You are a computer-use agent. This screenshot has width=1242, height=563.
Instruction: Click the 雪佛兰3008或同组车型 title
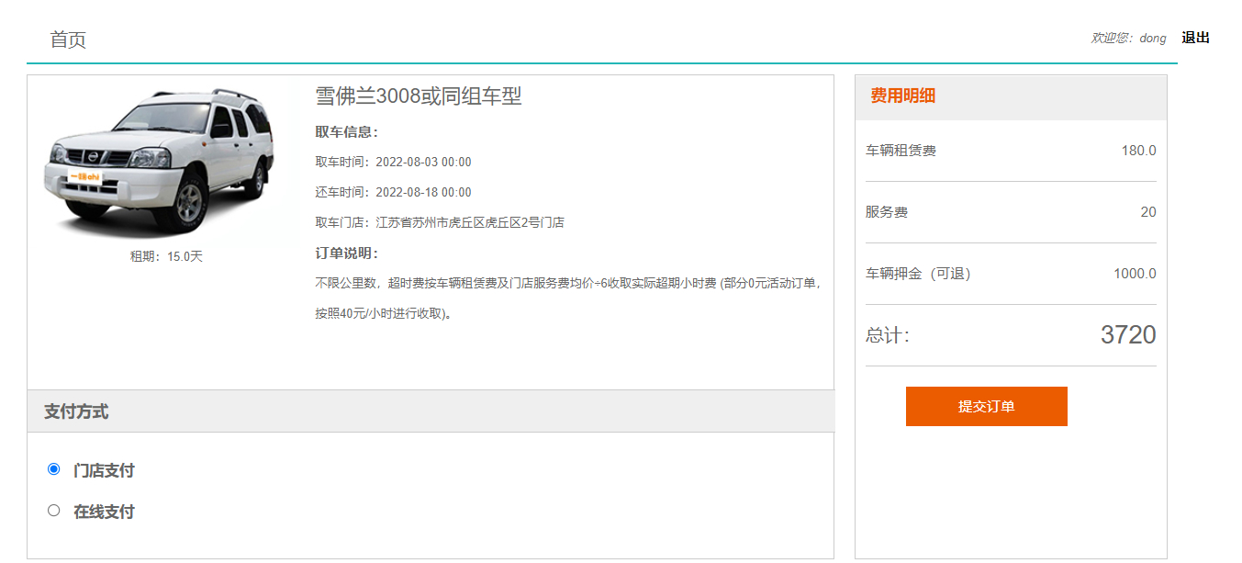pyautogui.click(x=419, y=96)
